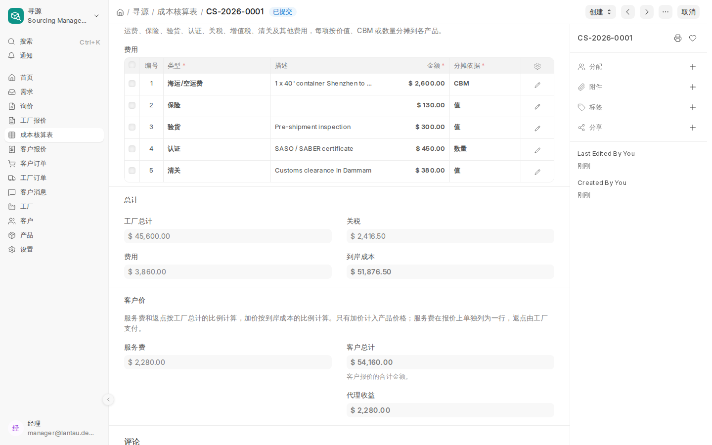Image resolution: width=712 pixels, height=445 pixels.
Task: Click the CBM allocation basis cell
Action: [485, 84]
